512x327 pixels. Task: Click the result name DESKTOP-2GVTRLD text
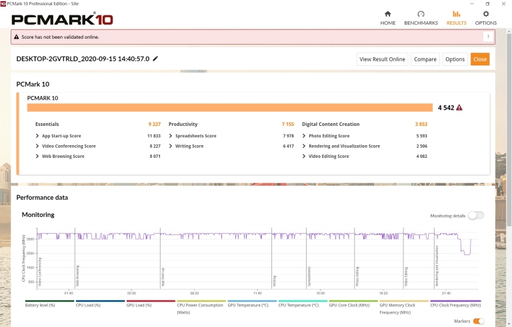click(83, 59)
